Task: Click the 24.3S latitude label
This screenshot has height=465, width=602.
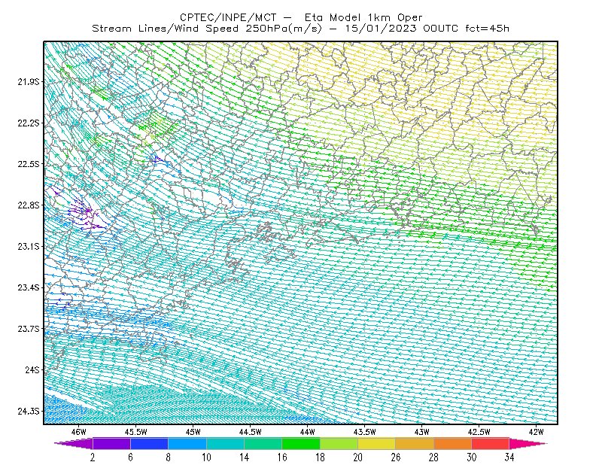Action: tap(29, 412)
